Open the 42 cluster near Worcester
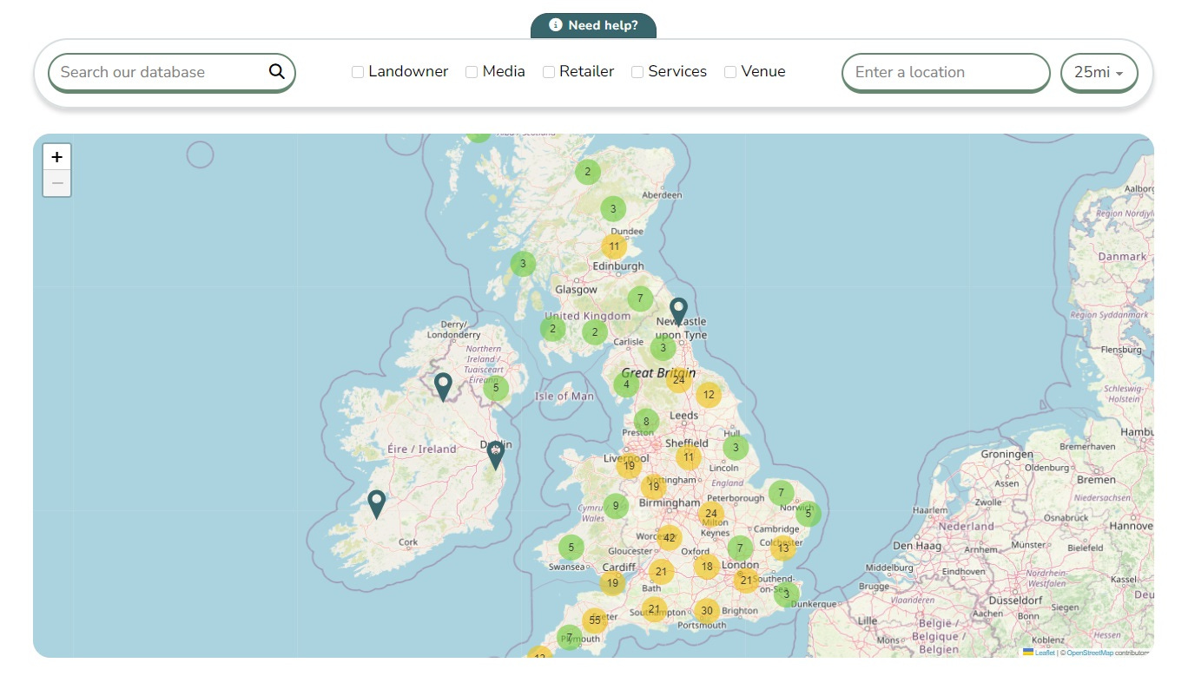The height and width of the screenshot is (676, 1188). click(669, 538)
